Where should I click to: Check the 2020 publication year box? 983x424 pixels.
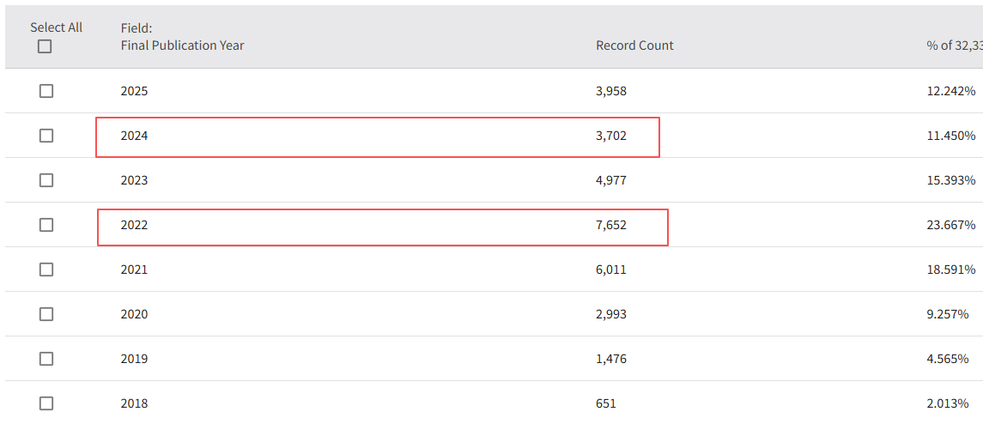tap(46, 314)
